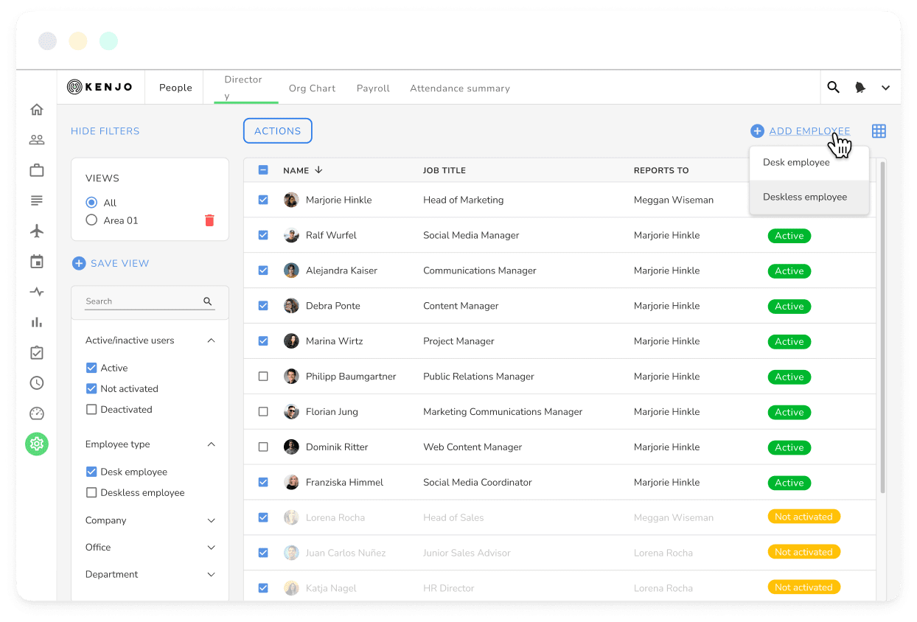The image size is (917, 622).
Task: Click the Add Employee link
Action: tap(809, 131)
